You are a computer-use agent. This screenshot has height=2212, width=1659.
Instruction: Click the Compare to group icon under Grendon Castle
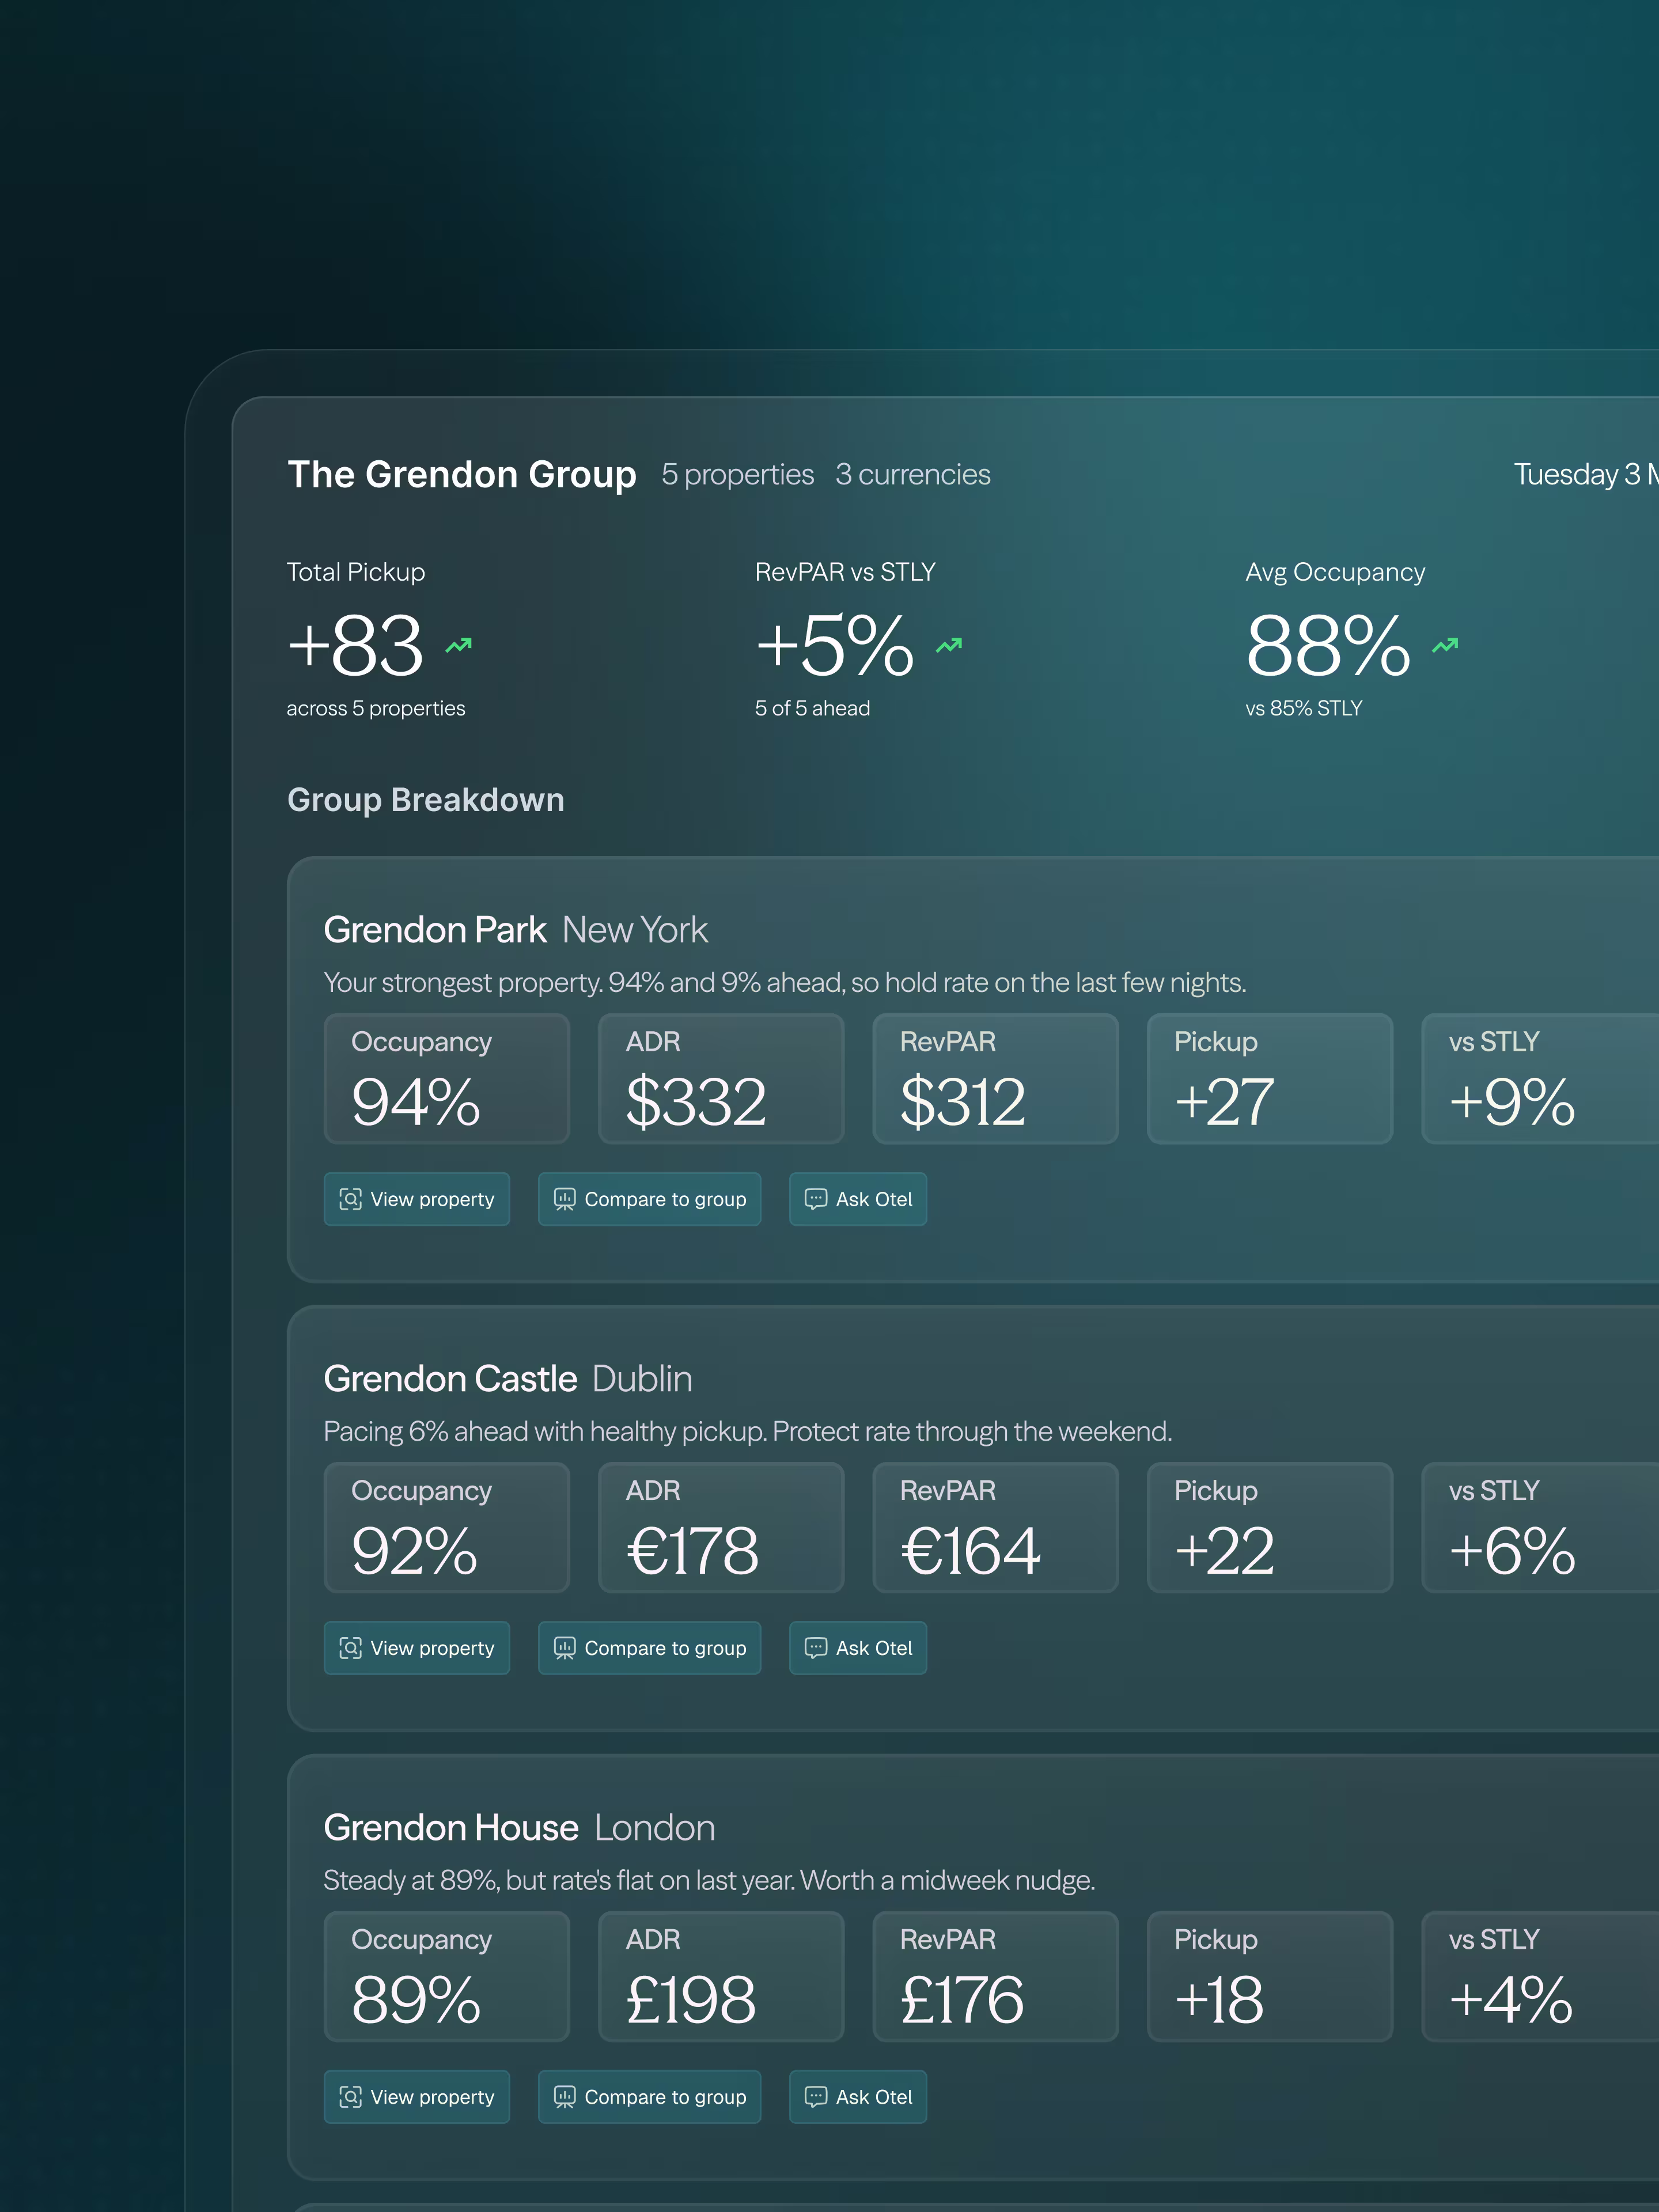565,1648
